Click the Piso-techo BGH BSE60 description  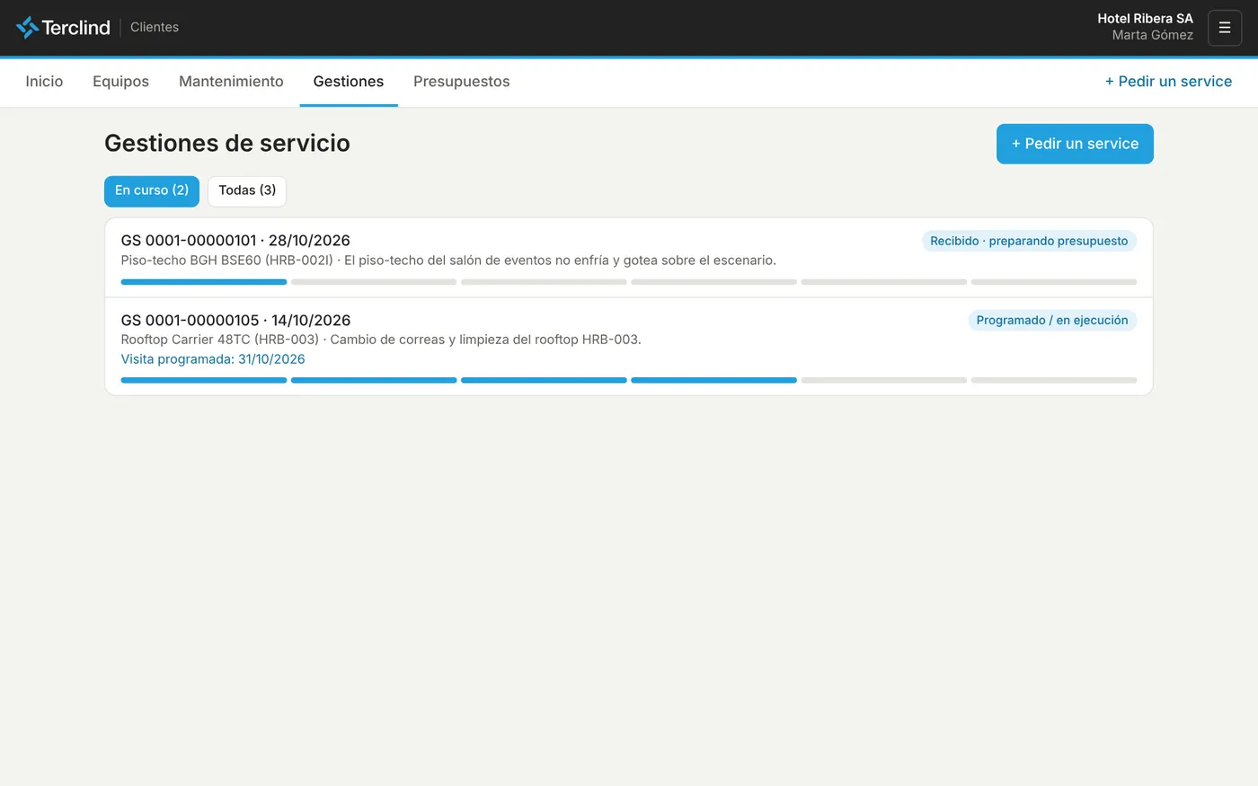click(x=448, y=261)
